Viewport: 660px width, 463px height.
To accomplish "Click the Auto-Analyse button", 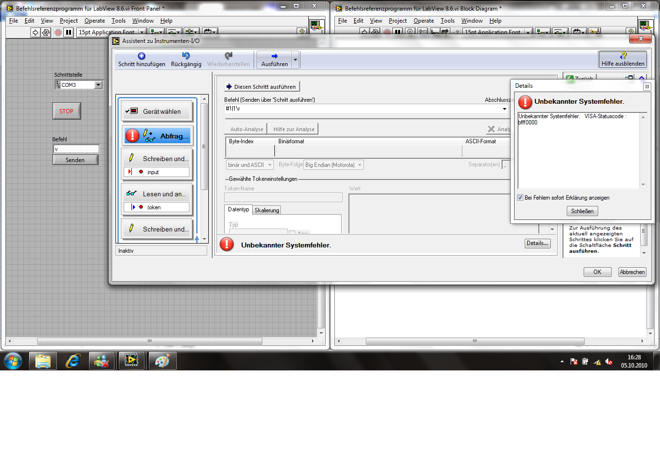I will [x=246, y=129].
